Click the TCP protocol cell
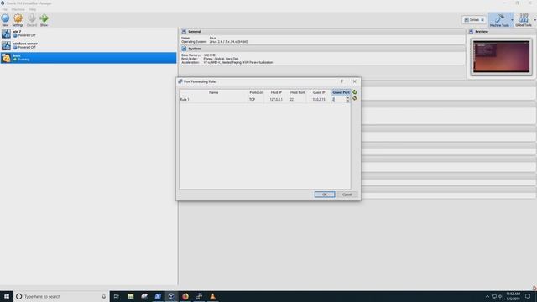 [x=256, y=99]
